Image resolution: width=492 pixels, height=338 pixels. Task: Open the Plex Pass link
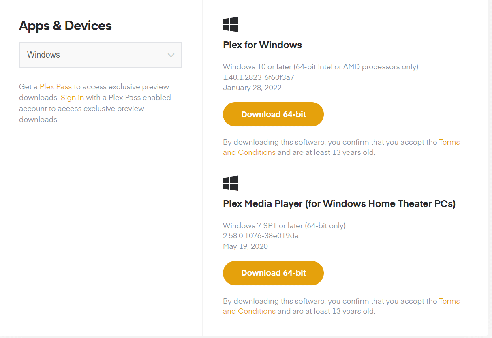point(56,87)
